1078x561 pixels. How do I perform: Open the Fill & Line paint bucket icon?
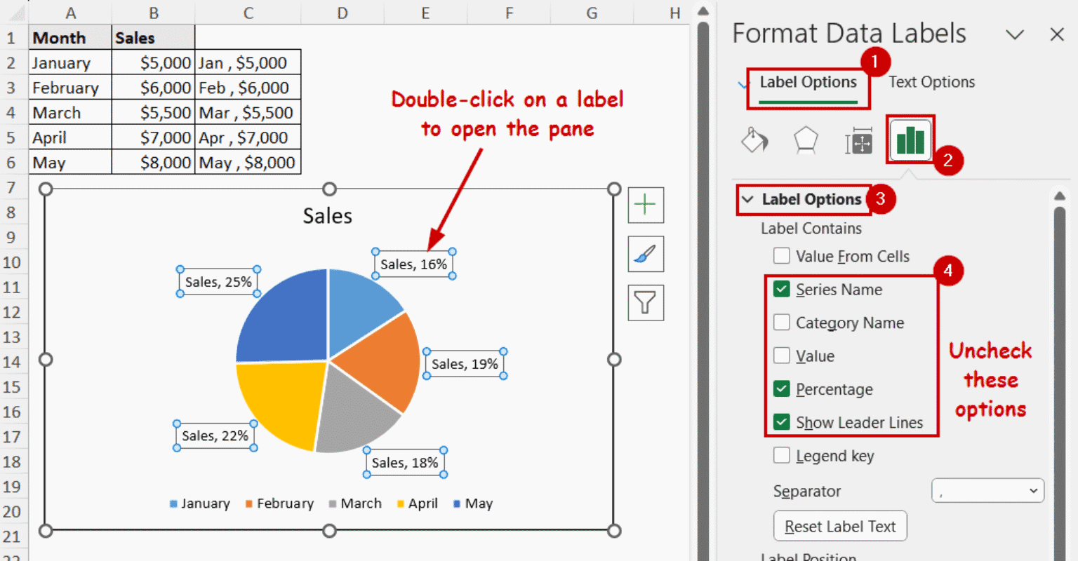[x=754, y=140]
